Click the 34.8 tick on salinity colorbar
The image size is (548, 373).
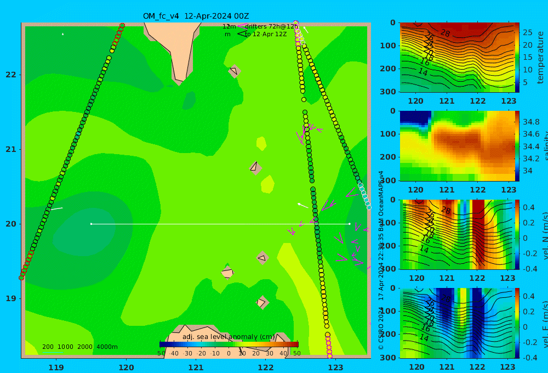coord(531,122)
